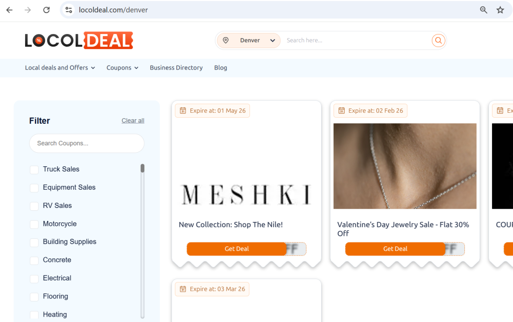Image resolution: width=513 pixels, height=322 pixels.
Task: Click the LocolDeal logo
Action: 79,41
